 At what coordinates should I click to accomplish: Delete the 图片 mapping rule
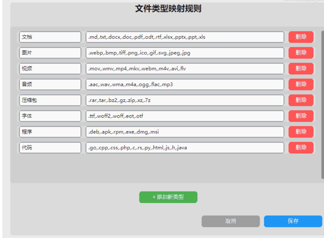[x=301, y=53]
